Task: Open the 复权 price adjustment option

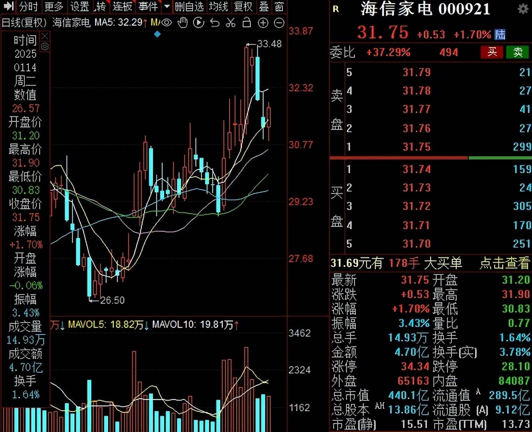Action: (x=244, y=6)
